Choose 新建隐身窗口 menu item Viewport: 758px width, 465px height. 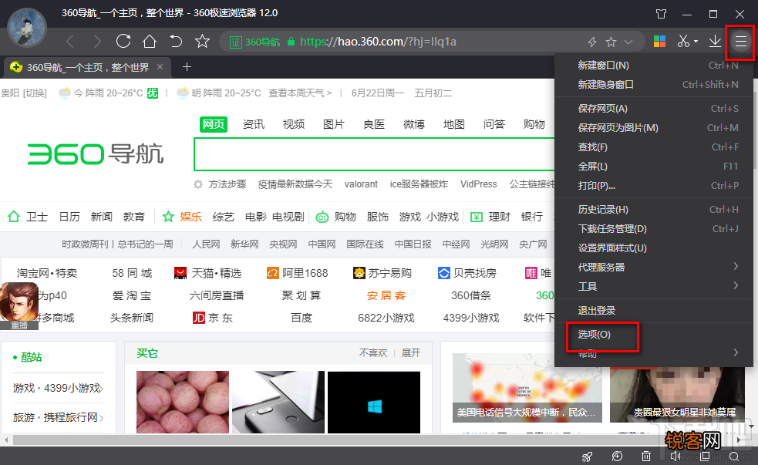[654, 85]
